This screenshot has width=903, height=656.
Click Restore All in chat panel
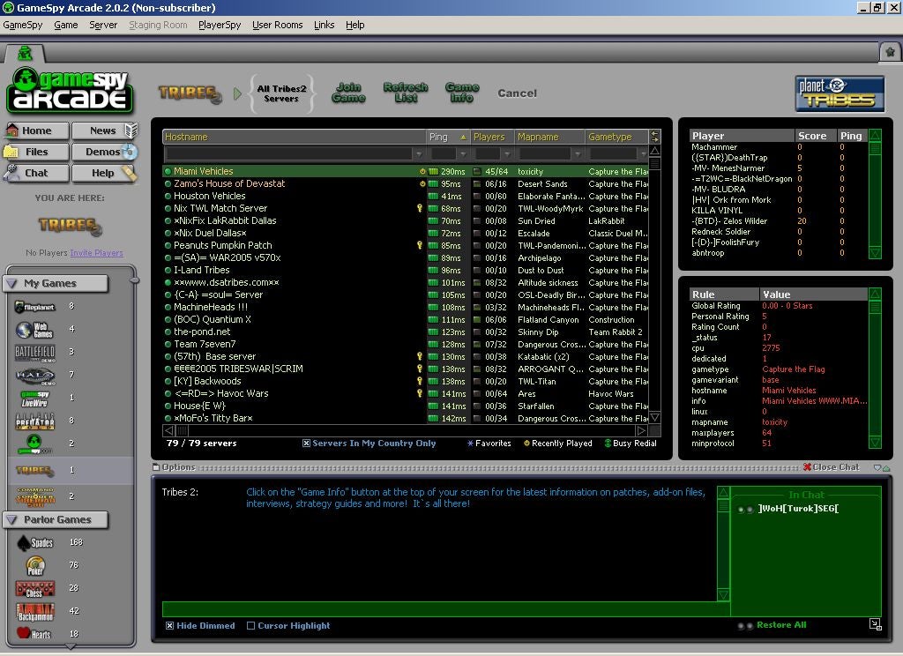781,625
